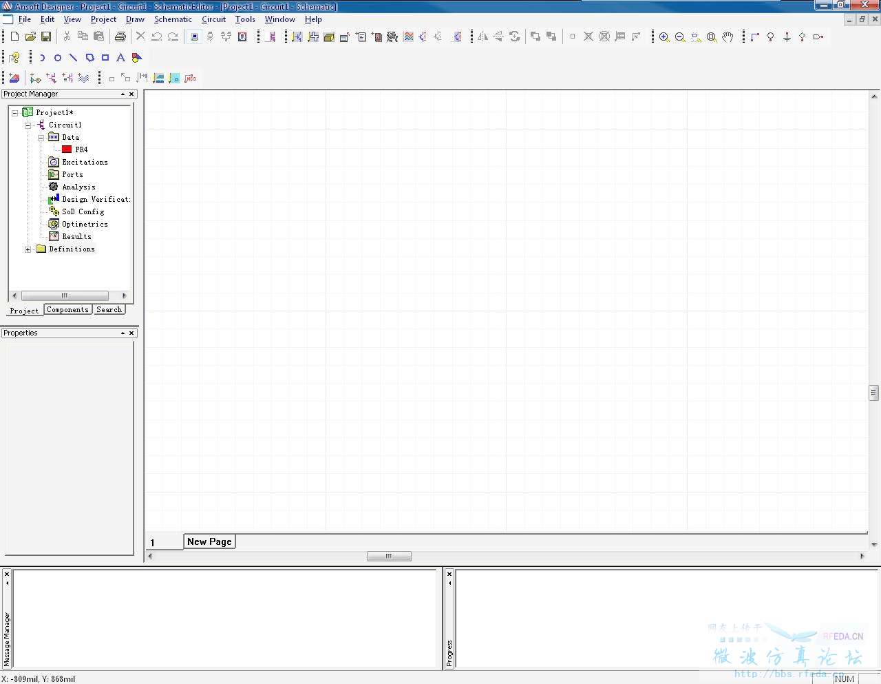Click the Zoom Out magnifier icon
This screenshot has height=684, width=881.
(x=680, y=37)
